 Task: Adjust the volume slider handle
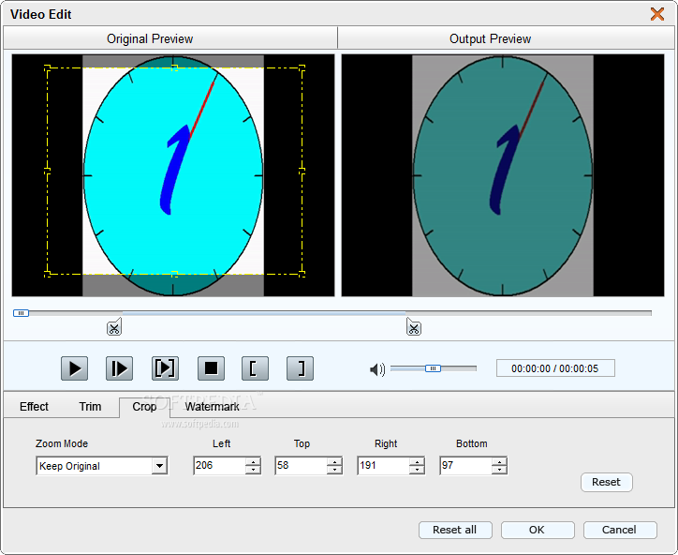tap(433, 368)
